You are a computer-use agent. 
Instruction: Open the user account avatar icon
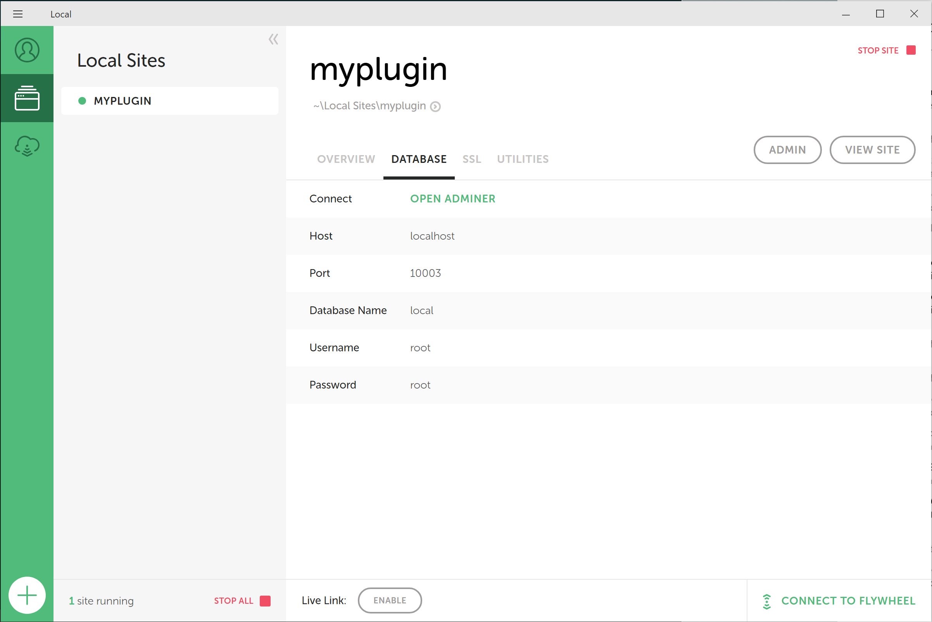(x=27, y=50)
